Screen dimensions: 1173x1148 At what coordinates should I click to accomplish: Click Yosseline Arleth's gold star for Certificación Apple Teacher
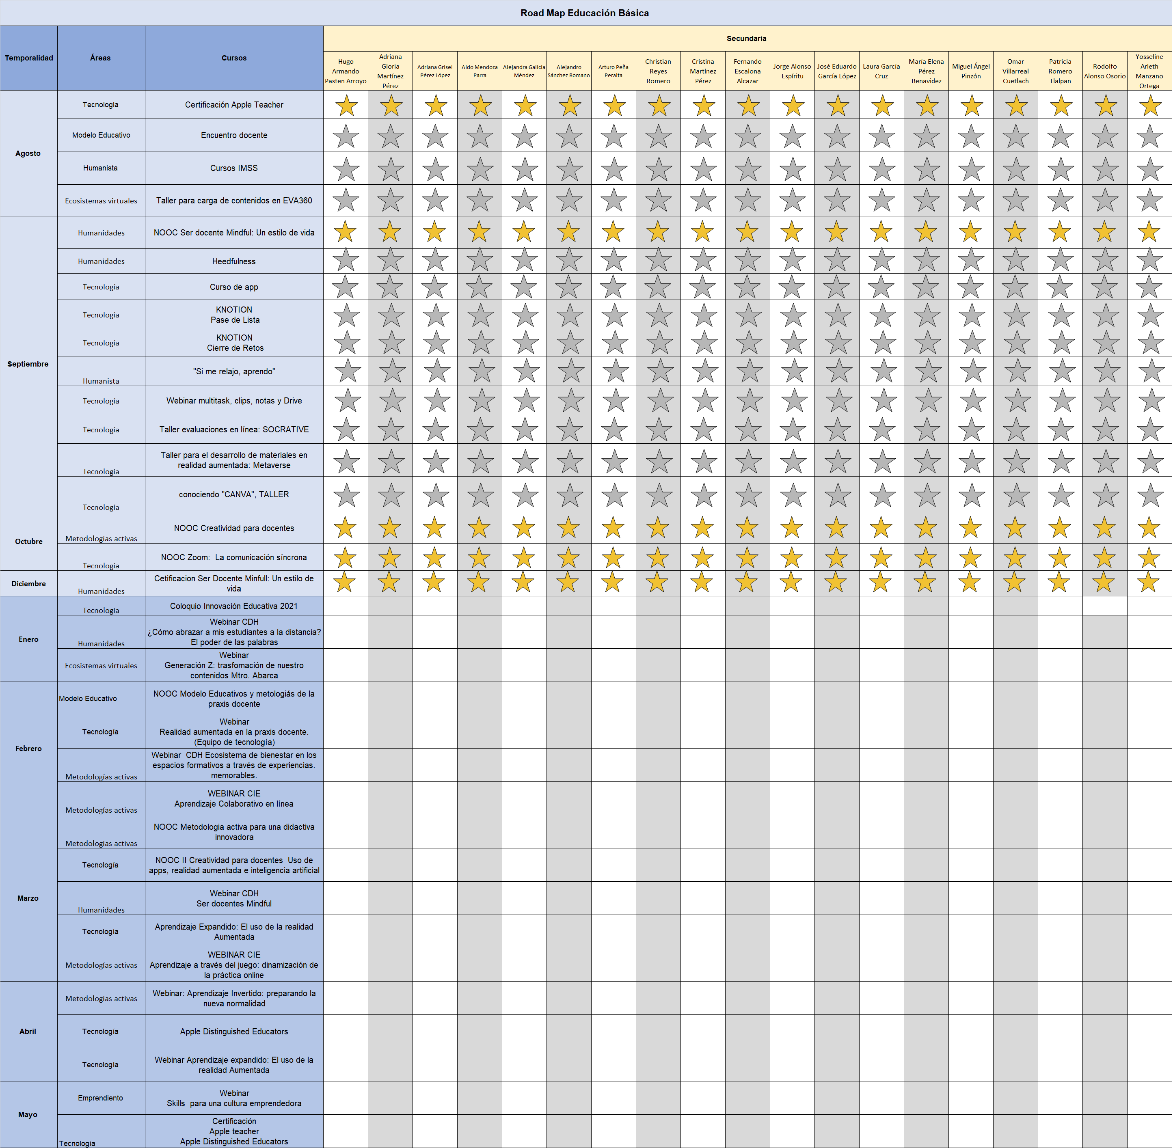(x=1150, y=106)
